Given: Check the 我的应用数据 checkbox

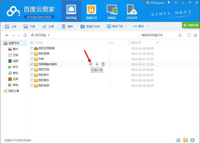Looking at the screenshot, I should (32, 48).
